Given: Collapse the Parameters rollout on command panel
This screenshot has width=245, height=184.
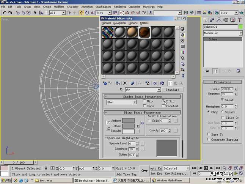Looking at the screenshot, I should click(223, 82).
